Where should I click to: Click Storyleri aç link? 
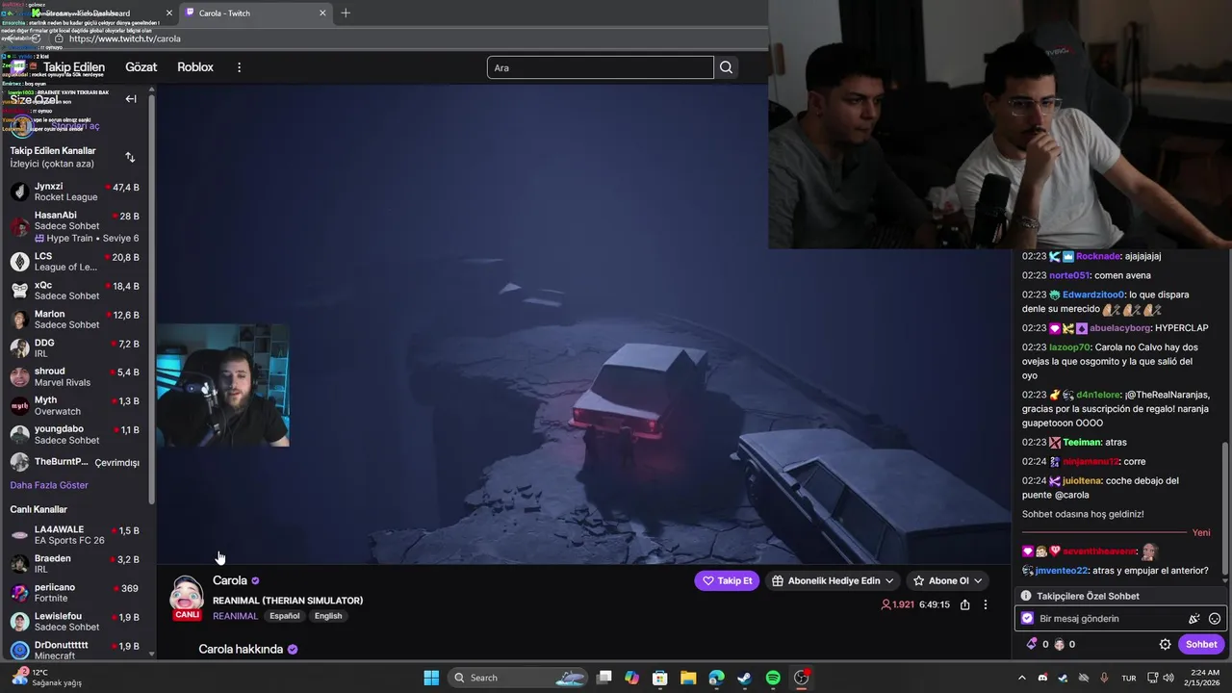point(75,126)
